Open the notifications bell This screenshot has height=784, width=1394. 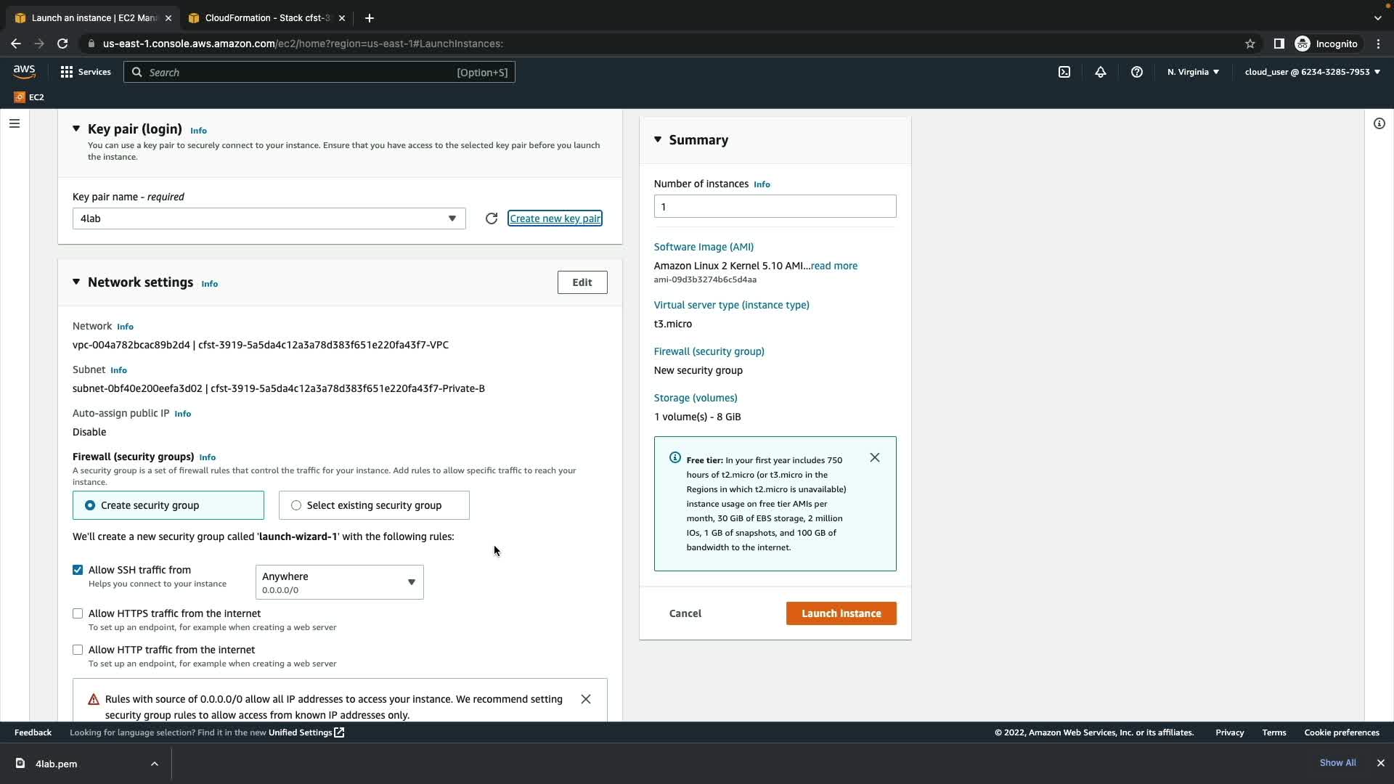pyautogui.click(x=1101, y=72)
